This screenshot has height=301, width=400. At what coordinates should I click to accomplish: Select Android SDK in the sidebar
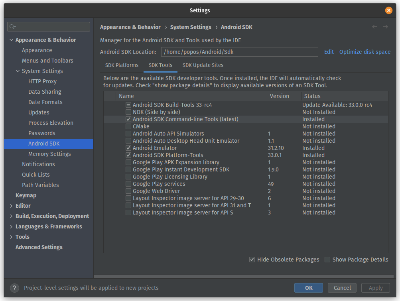pyautogui.click(x=49, y=144)
